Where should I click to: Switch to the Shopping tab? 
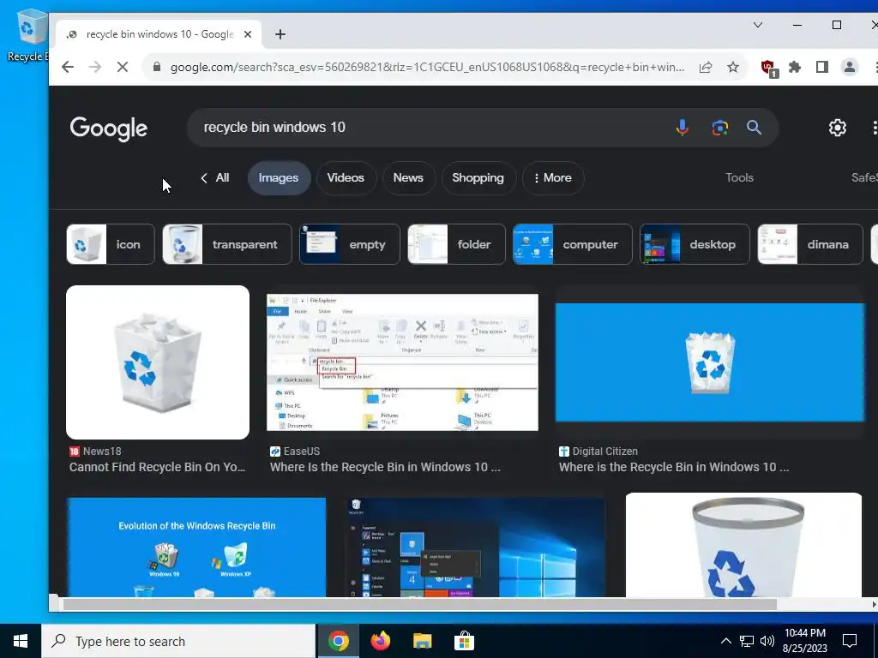click(x=478, y=178)
